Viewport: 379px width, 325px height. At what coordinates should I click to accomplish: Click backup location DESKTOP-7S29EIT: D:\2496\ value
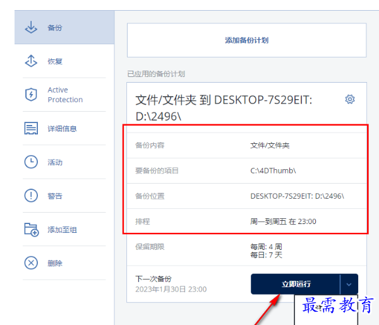pos(297,196)
